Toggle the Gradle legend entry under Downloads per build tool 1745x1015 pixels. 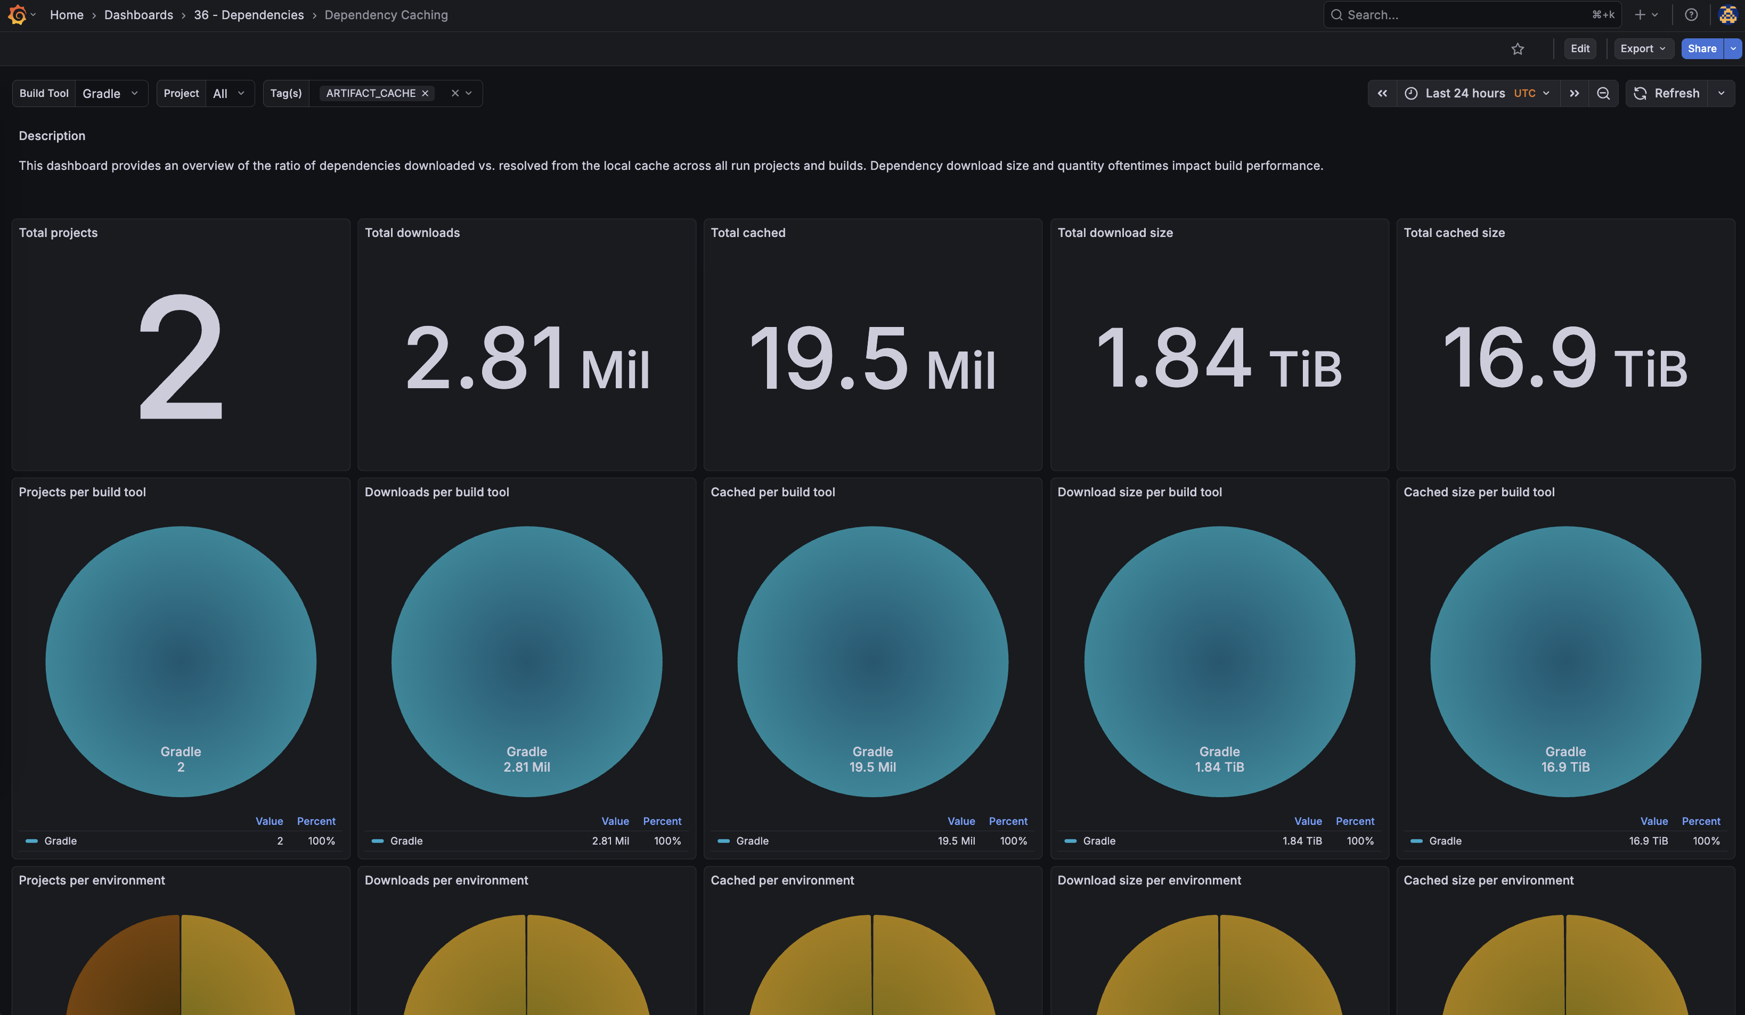point(406,841)
